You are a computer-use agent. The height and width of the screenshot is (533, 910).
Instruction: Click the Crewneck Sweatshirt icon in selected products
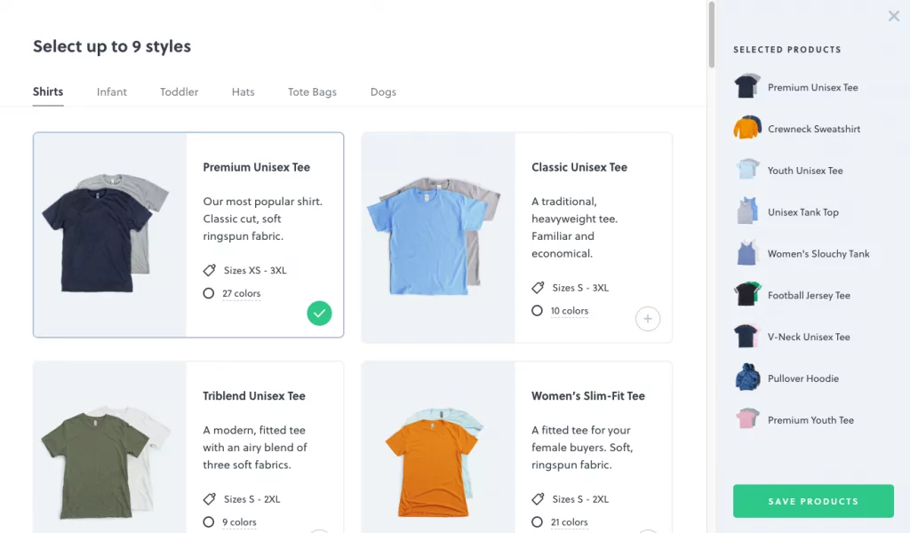click(x=747, y=129)
